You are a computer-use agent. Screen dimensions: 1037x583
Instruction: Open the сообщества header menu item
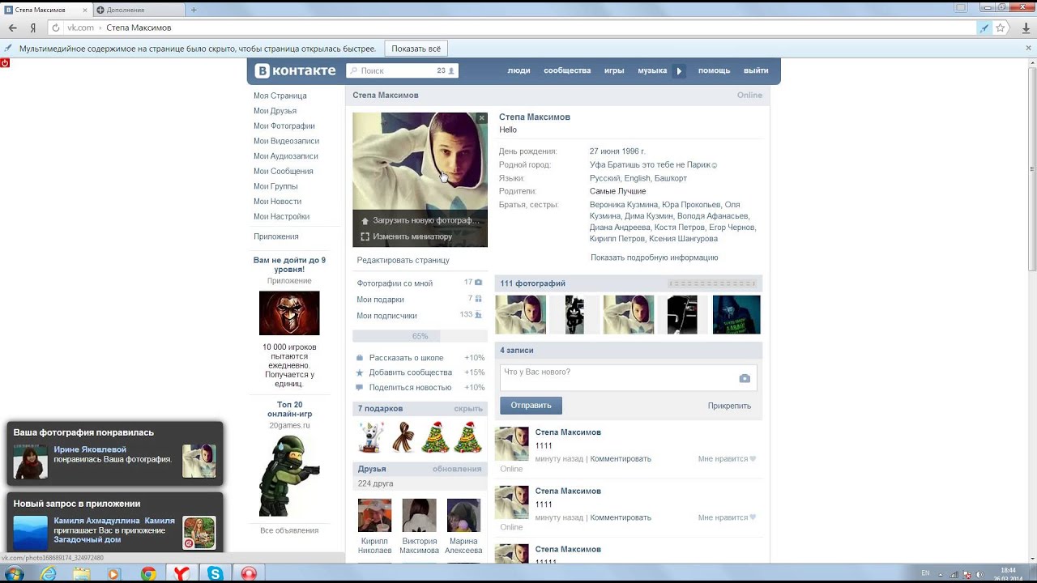tap(567, 70)
